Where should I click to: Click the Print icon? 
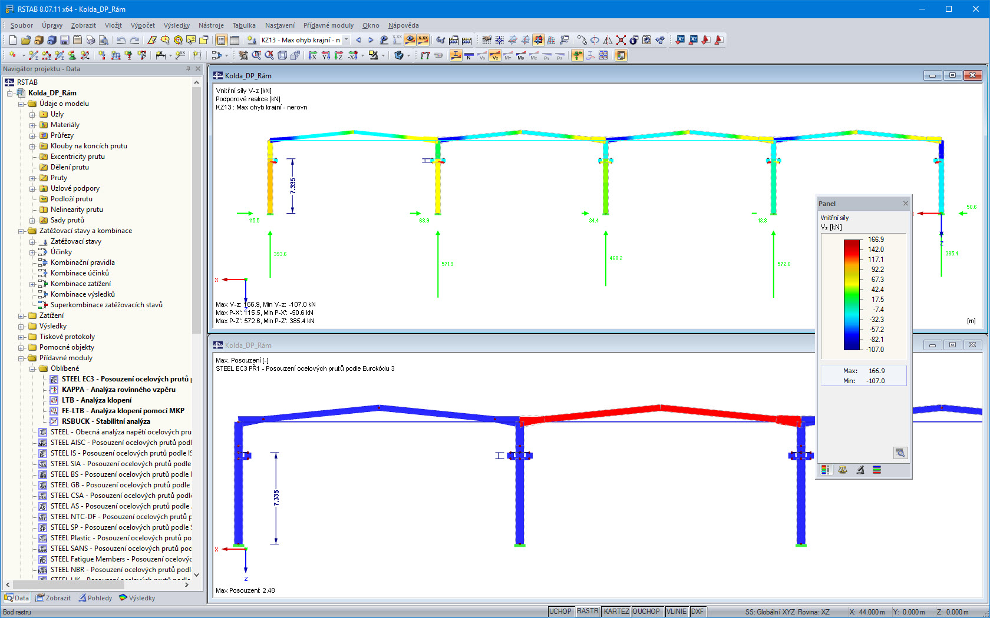(90, 39)
